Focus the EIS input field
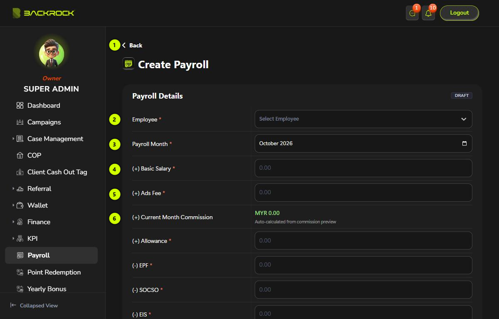This screenshot has width=499, height=319. pos(363,312)
